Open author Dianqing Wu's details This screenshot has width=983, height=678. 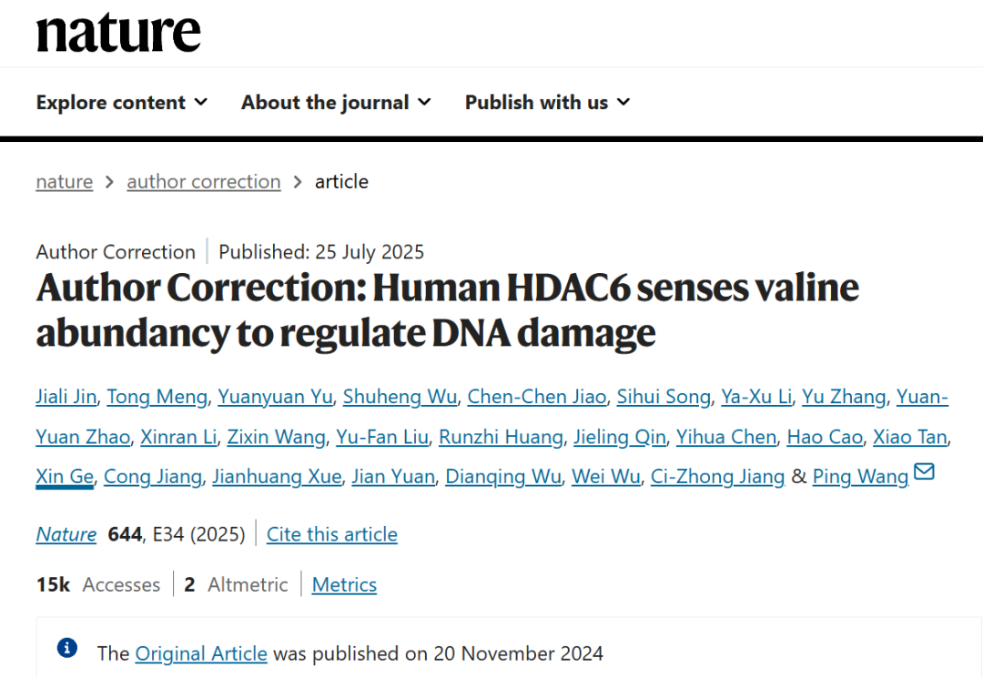[x=502, y=477]
